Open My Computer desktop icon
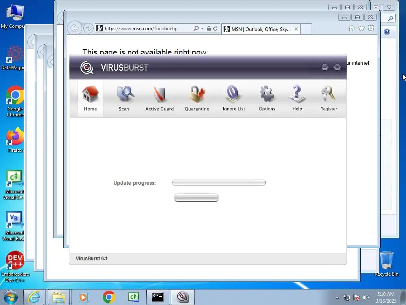Image resolution: width=406 pixels, height=305 pixels. click(12, 16)
